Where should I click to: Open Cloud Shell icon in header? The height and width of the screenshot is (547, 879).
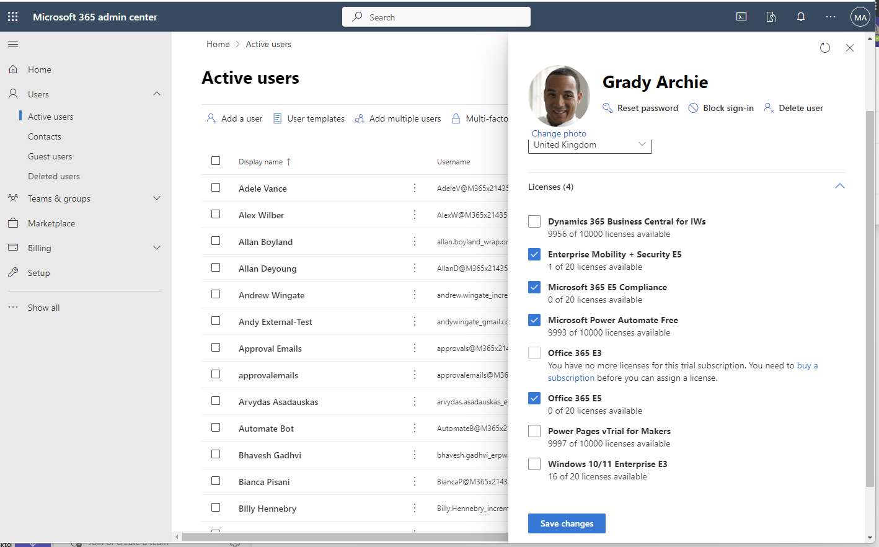(741, 17)
